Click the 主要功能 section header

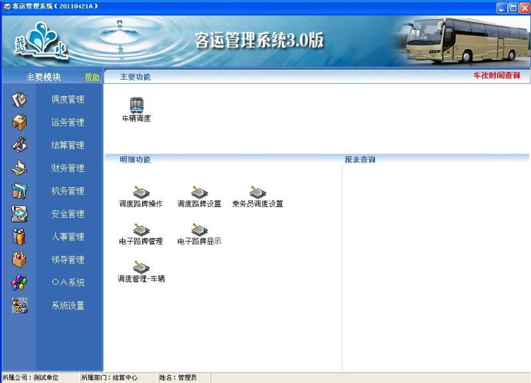(135, 77)
